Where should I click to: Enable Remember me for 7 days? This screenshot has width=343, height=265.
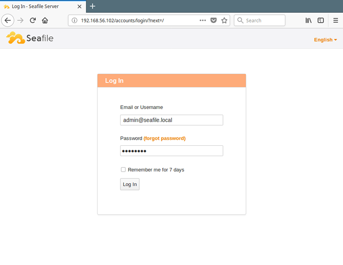[123, 170]
